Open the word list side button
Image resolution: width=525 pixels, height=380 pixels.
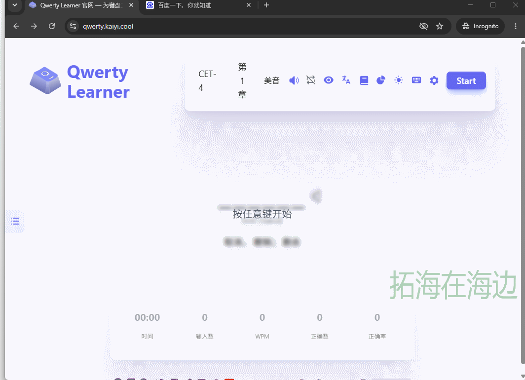tap(15, 221)
